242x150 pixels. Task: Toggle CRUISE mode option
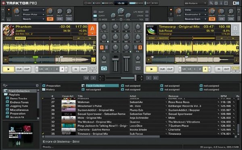[147, 16]
